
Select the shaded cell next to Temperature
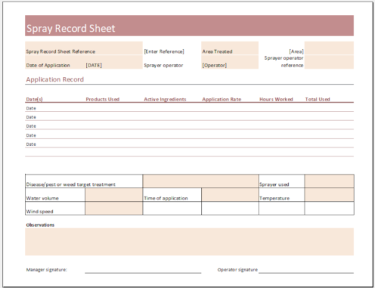coord(329,195)
